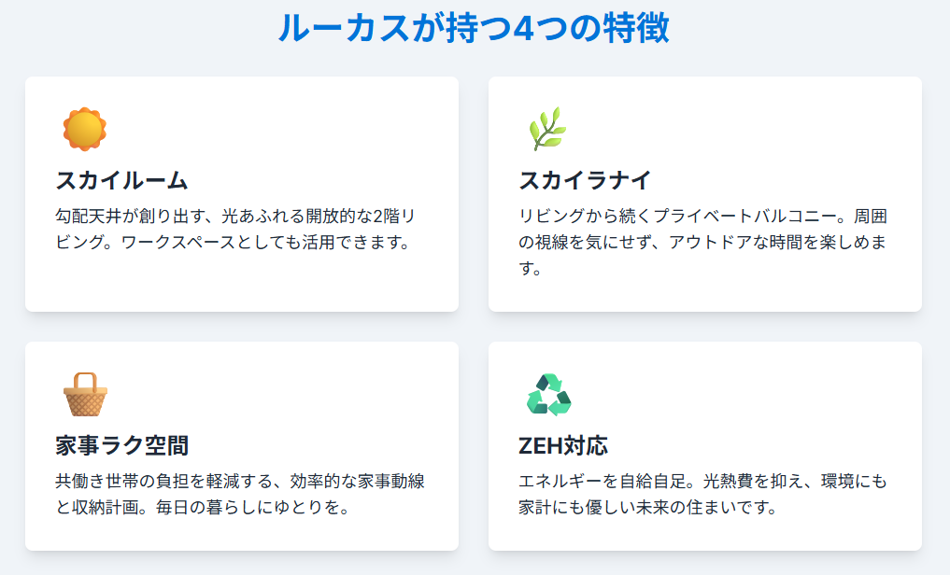
Task: Select the ZEH対応 title
Action: tap(563, 445)
